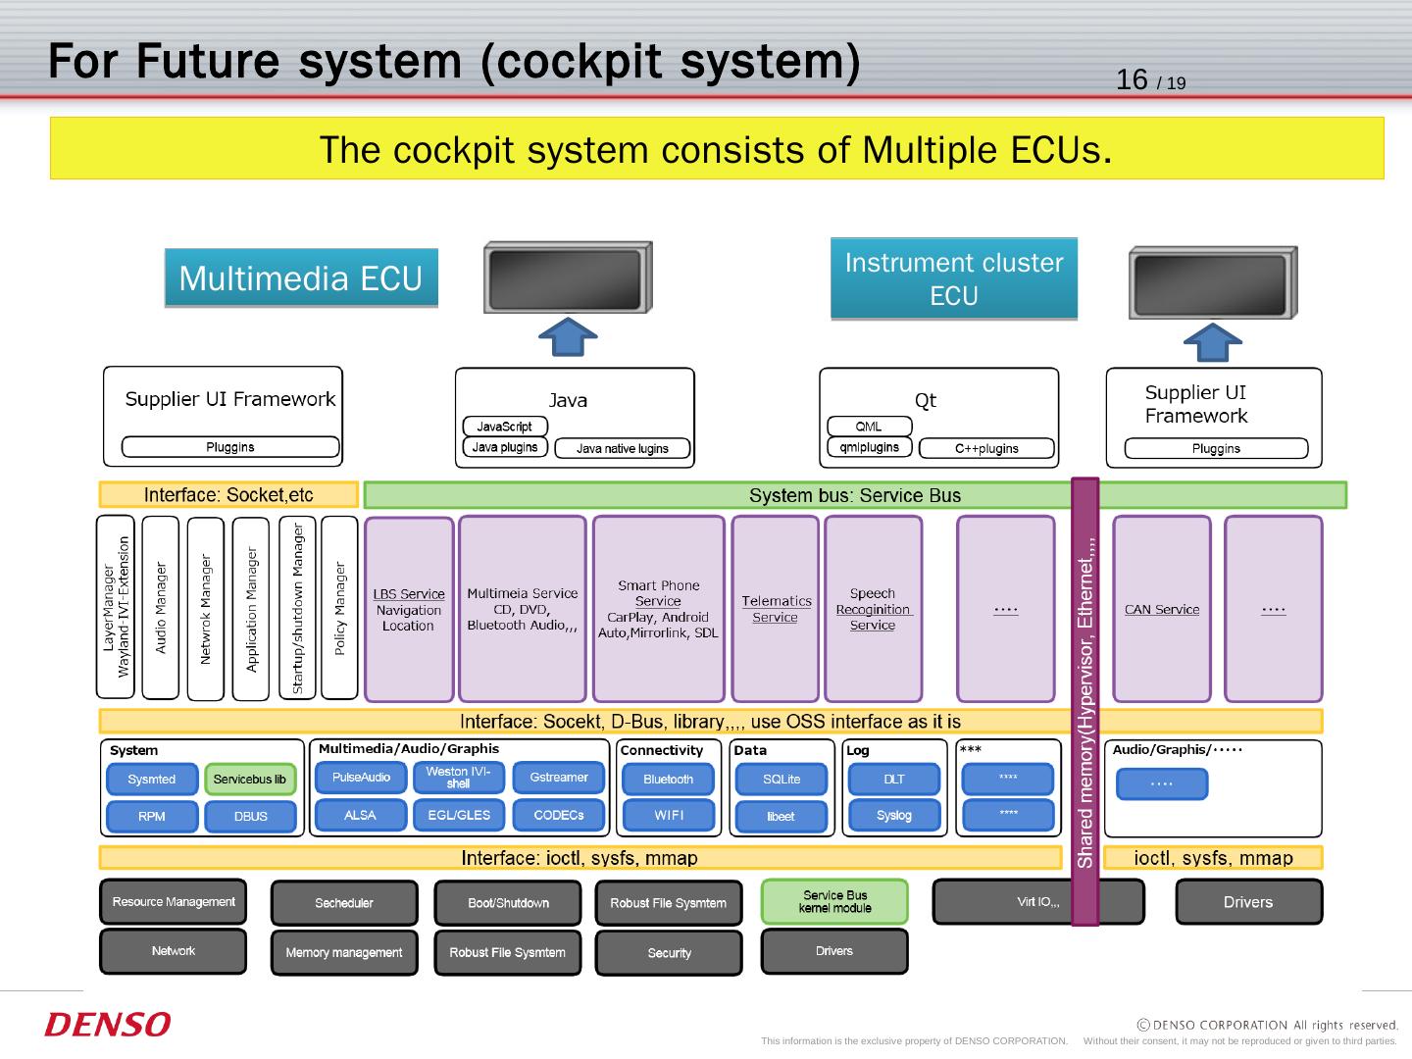Click the green Servicebus lib button
This screenshot has height=1059, width=1412.
(x=250, y=780)
